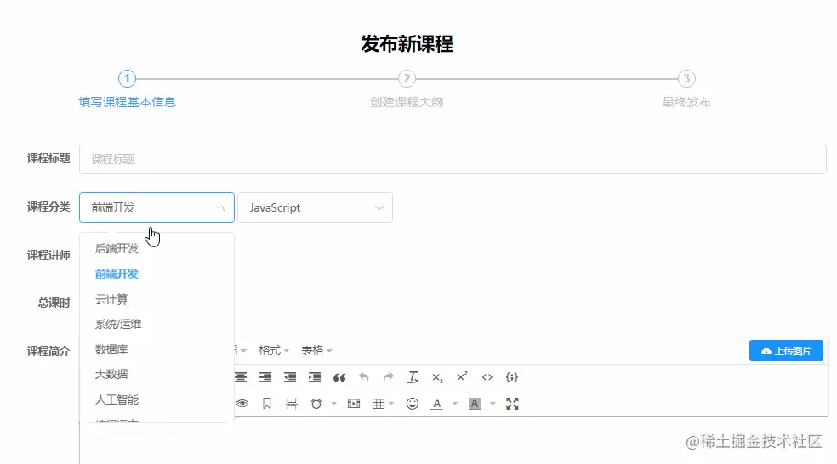Screen dimensions: 837x464
Task: Insert a page break icon
Action: [x=292, y=404]
